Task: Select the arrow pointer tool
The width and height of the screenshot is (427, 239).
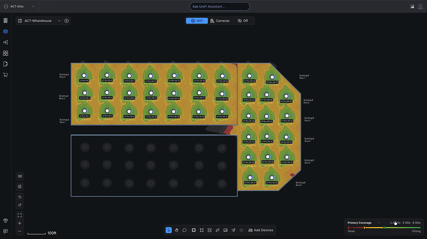Action: (x=169, y=230)
